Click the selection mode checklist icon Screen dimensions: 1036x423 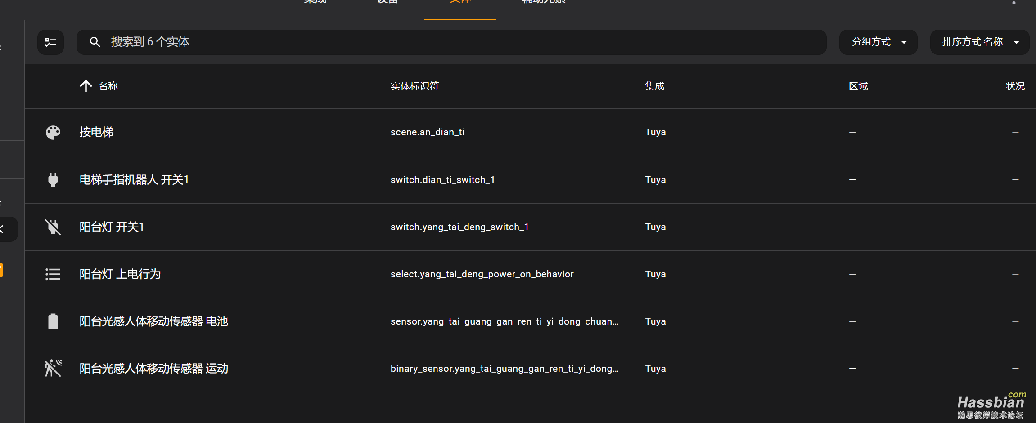(x=50, y=42)
